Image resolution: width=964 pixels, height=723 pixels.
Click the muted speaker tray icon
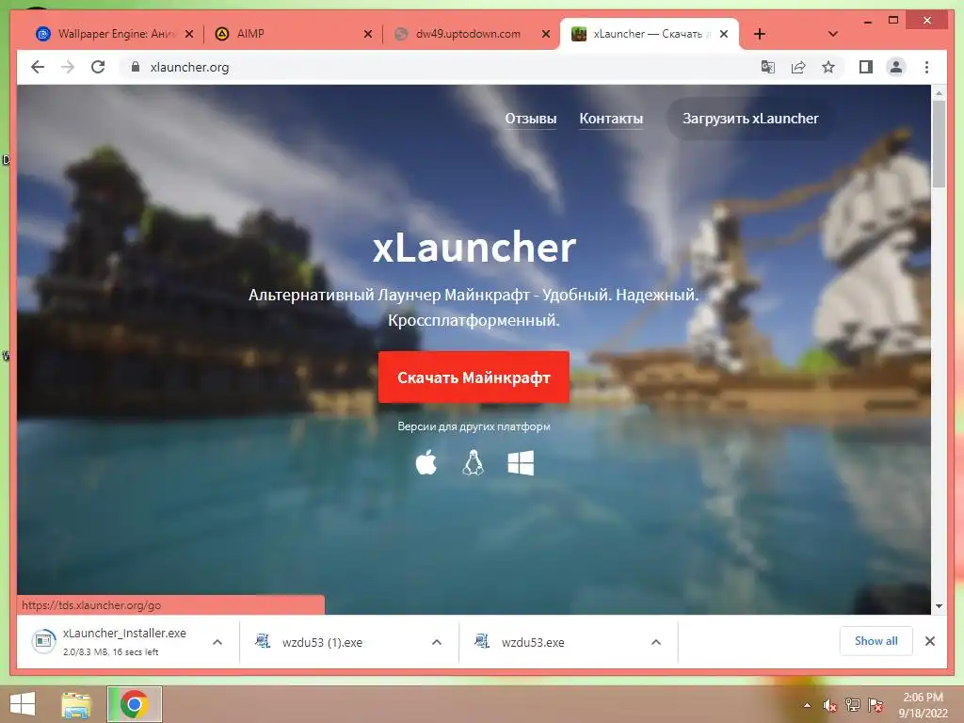(830, 705)
